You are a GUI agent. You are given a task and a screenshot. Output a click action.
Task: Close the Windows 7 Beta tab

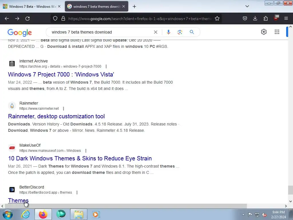tap(59, 6)
